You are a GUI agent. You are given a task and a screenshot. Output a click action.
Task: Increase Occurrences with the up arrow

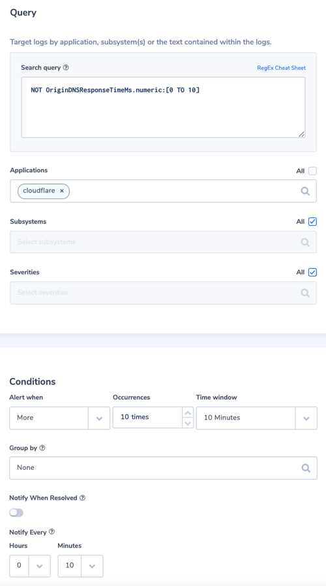click(x=188, y=412)
